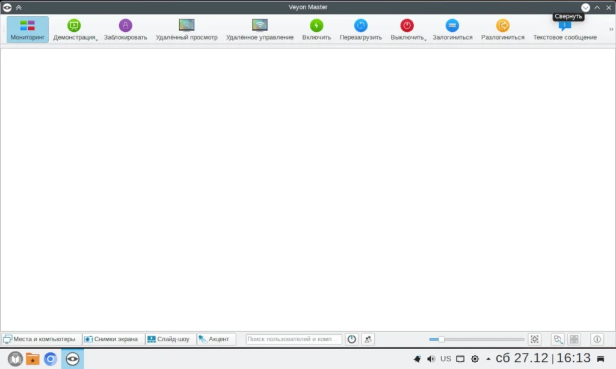Click the display icon in system tray
Screen dimensions: 616x369
(460, 359)
